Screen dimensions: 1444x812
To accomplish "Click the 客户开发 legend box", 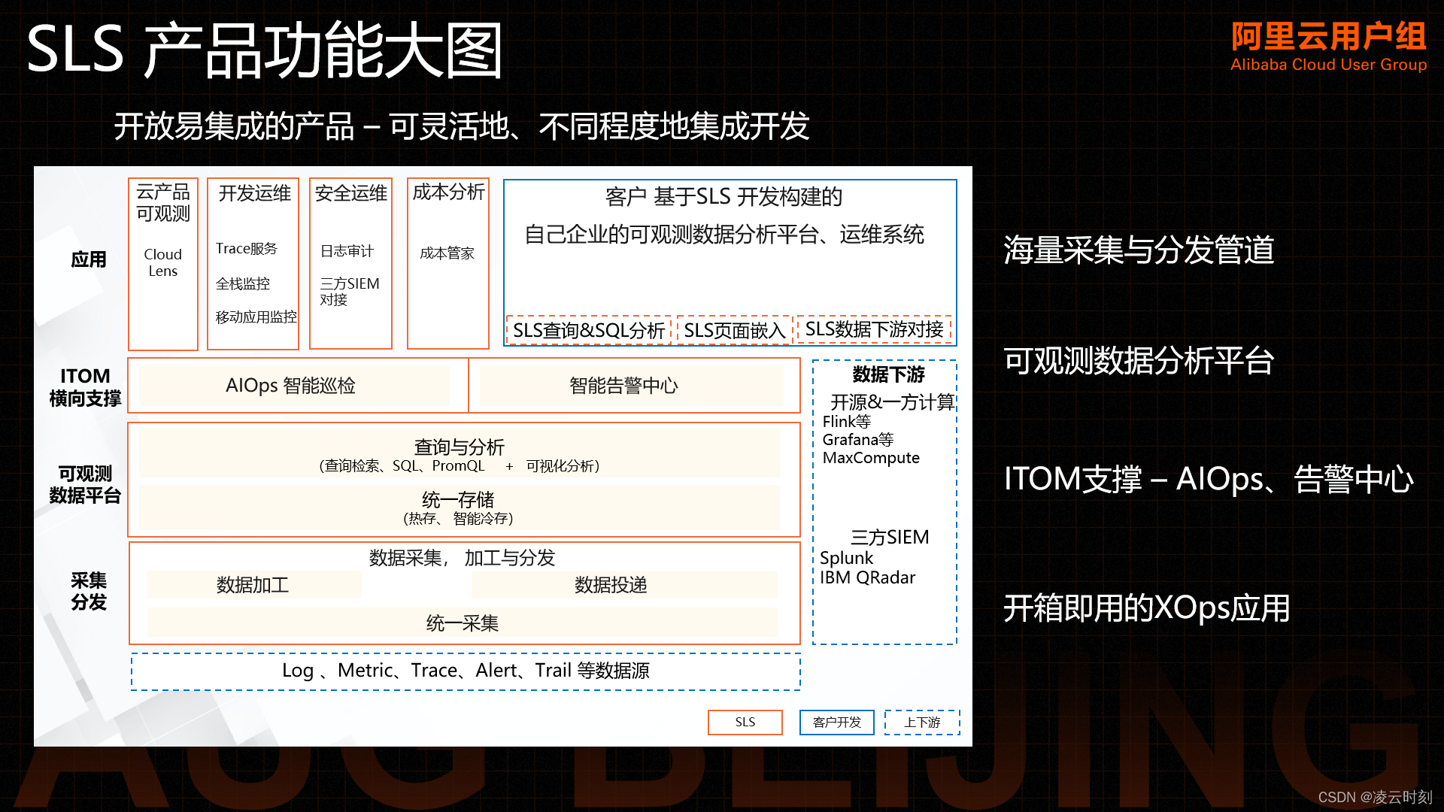I will point(836,722).
